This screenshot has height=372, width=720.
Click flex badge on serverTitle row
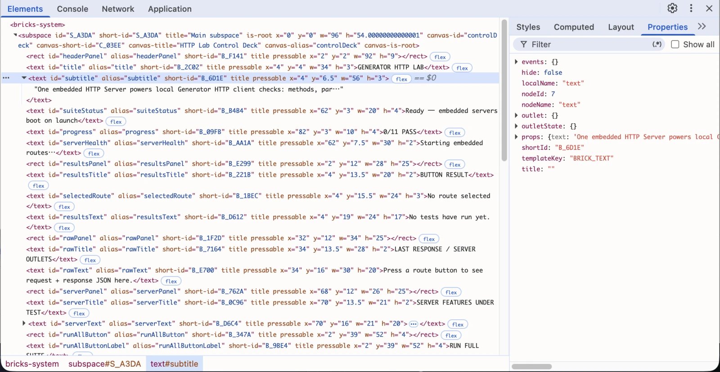(x=79, y=314)
